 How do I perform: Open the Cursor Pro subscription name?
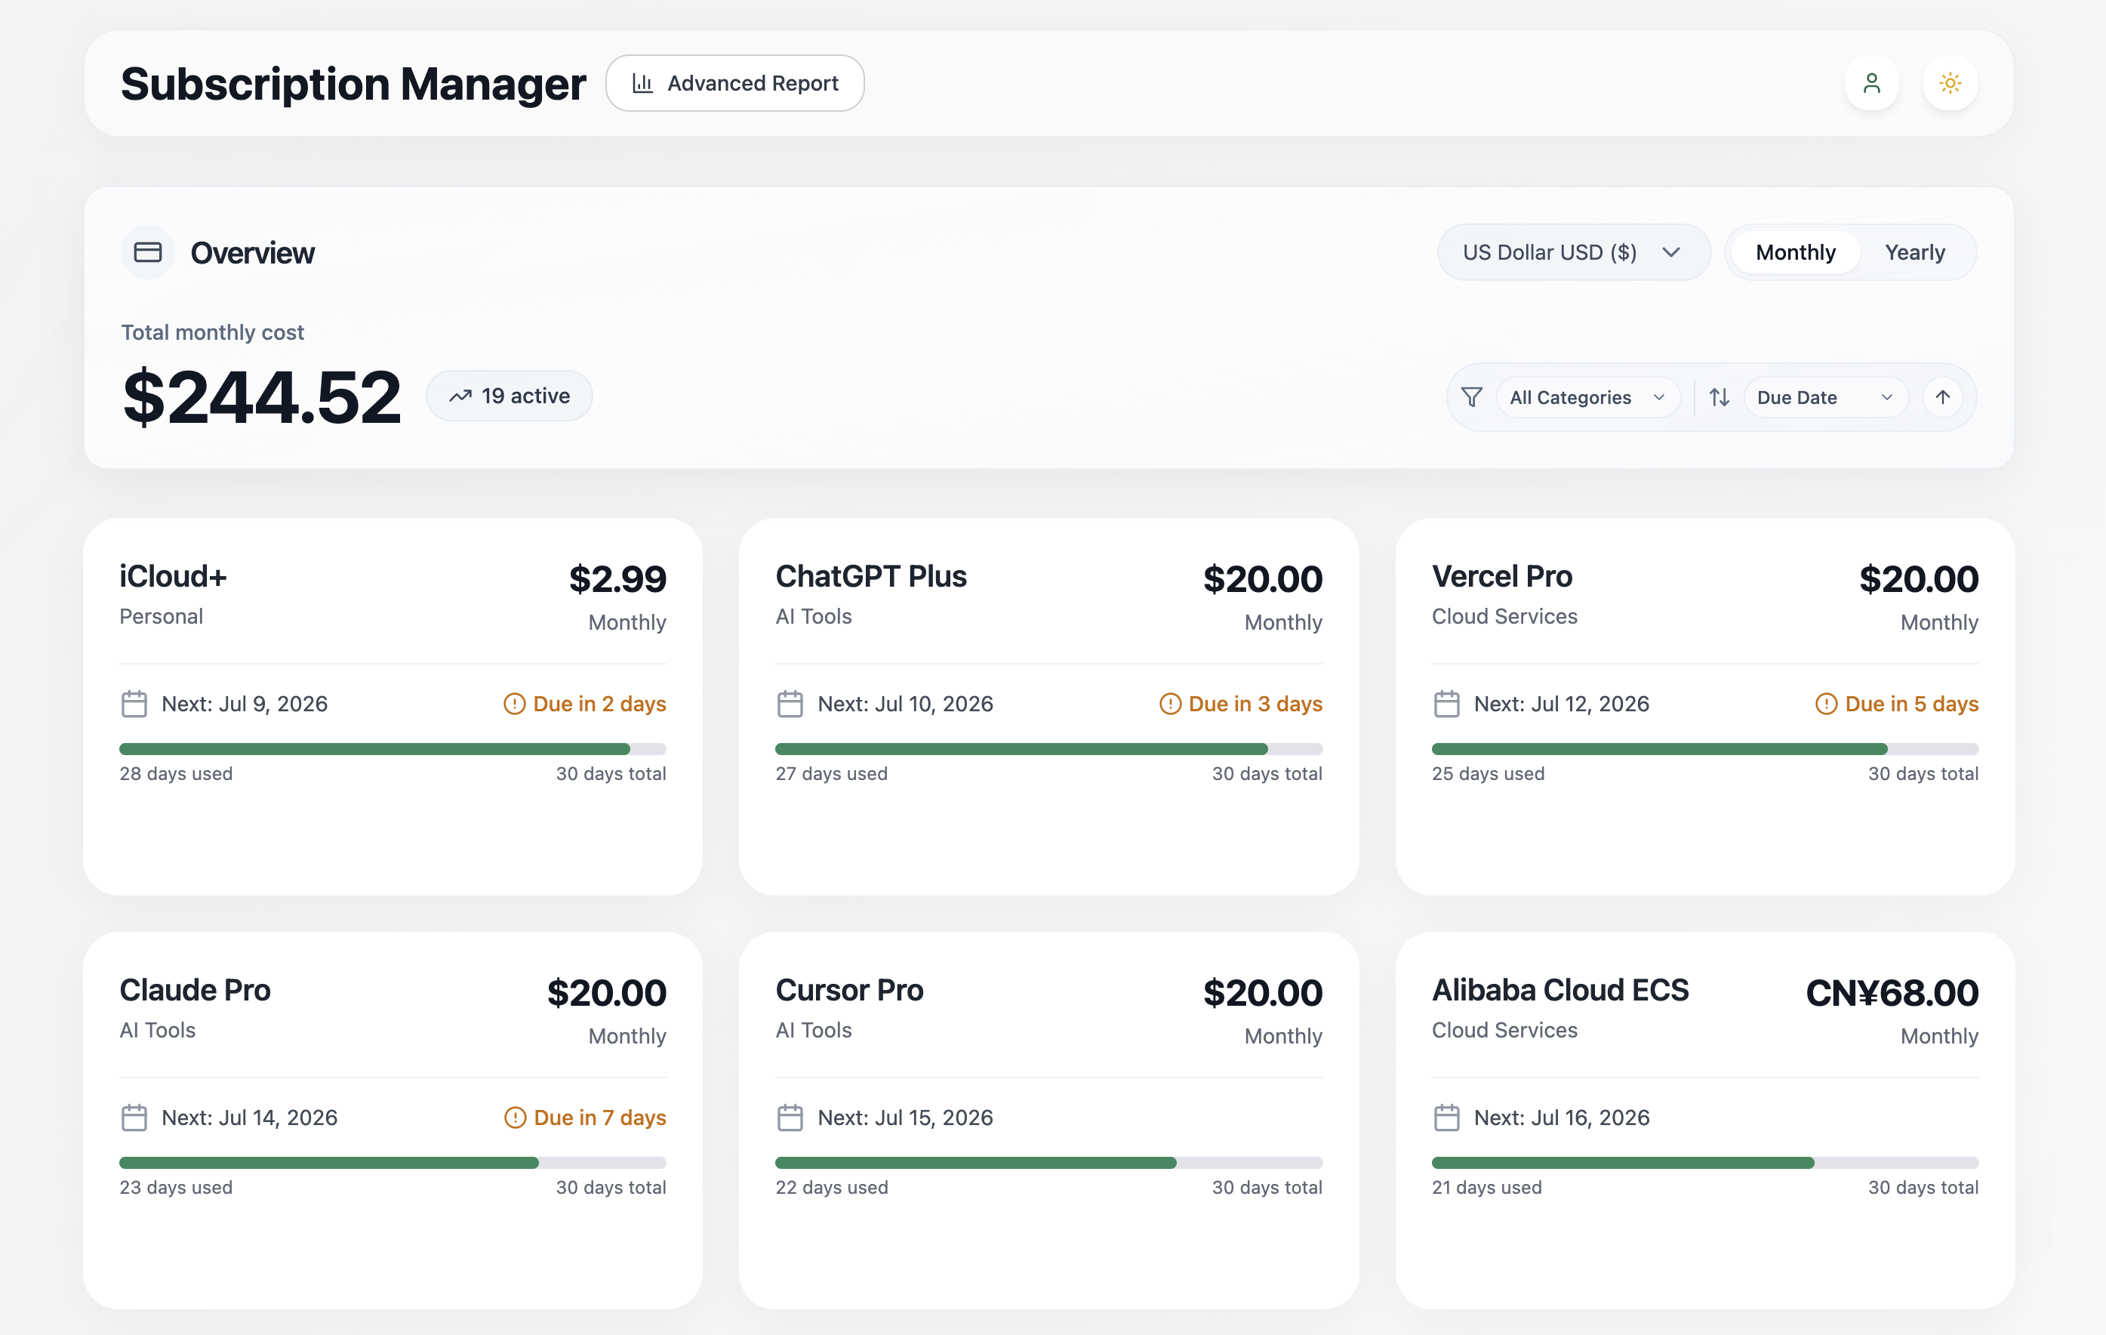[x=849, y=991]
